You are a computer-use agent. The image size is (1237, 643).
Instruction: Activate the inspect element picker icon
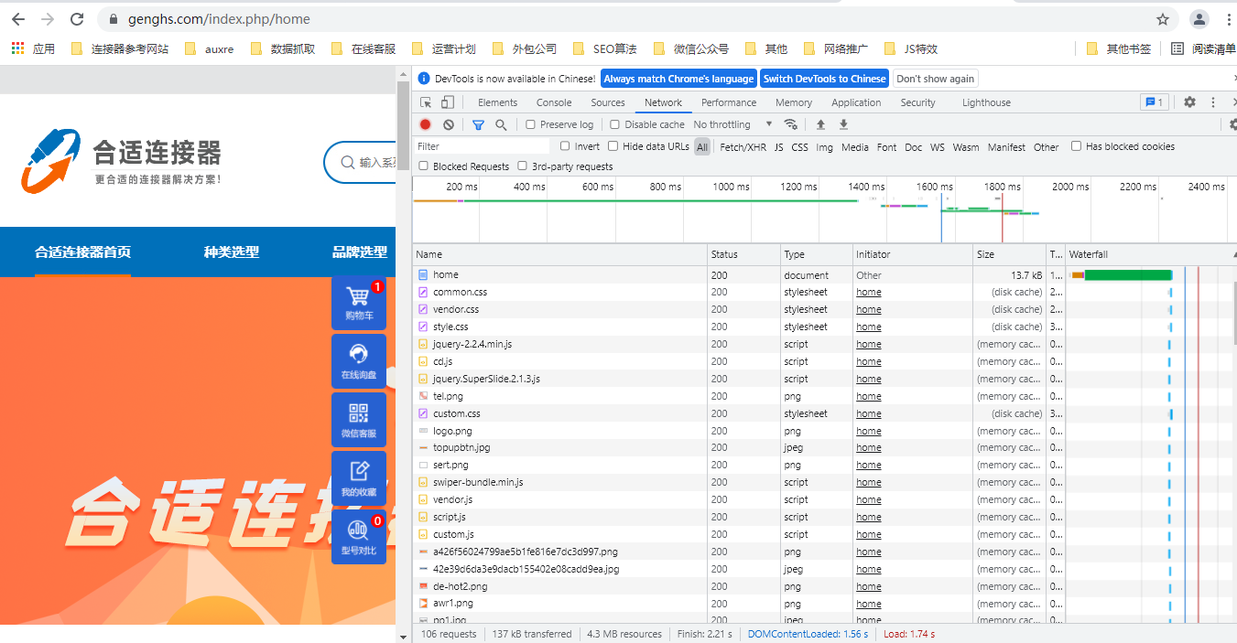pos(427,102)
